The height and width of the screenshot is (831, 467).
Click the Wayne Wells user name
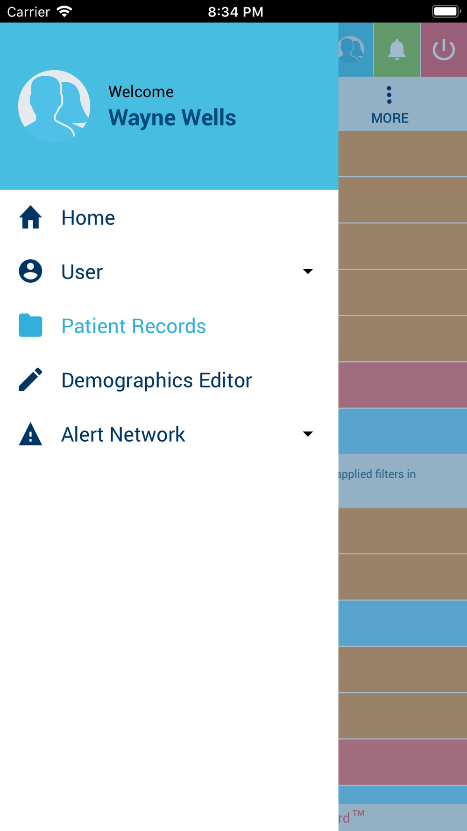172,117
